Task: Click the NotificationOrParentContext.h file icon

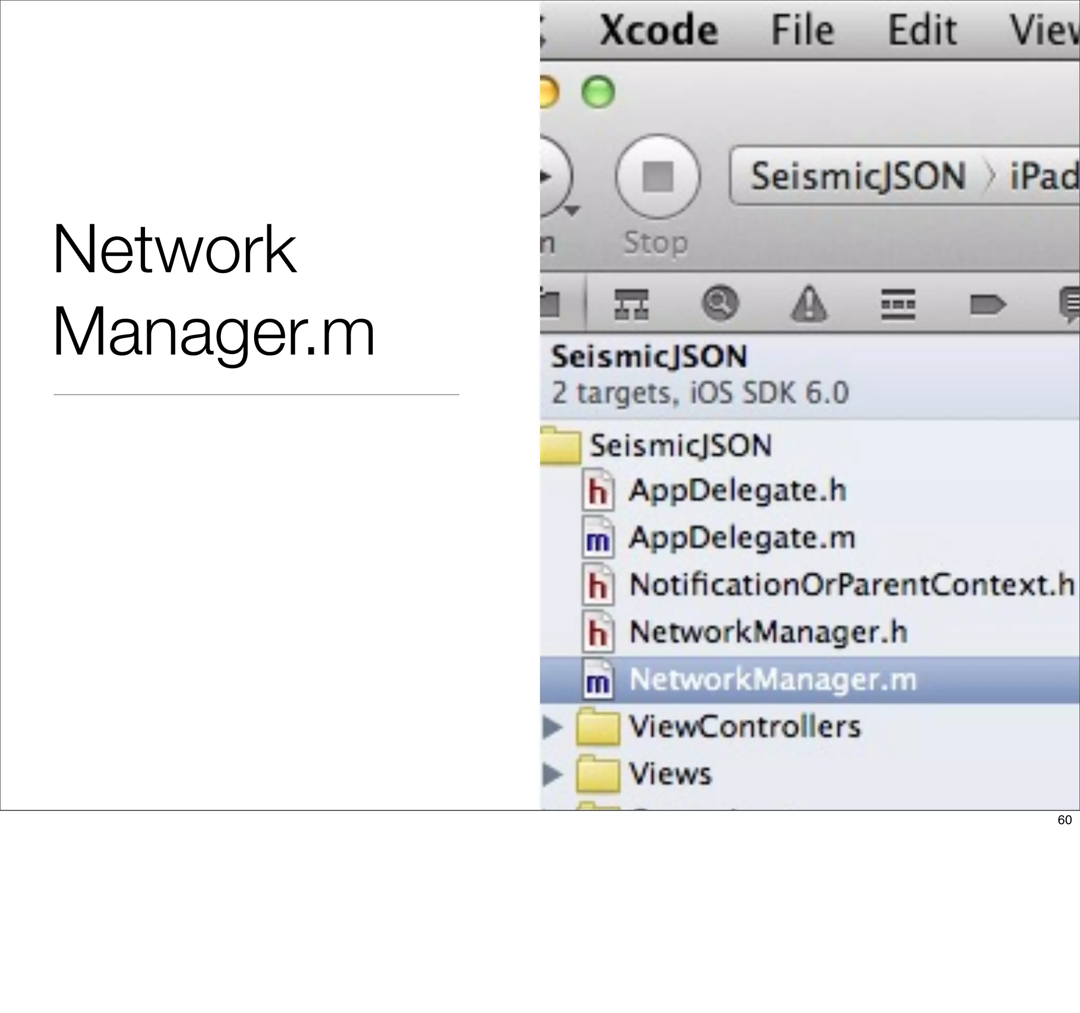Action: 598,584
